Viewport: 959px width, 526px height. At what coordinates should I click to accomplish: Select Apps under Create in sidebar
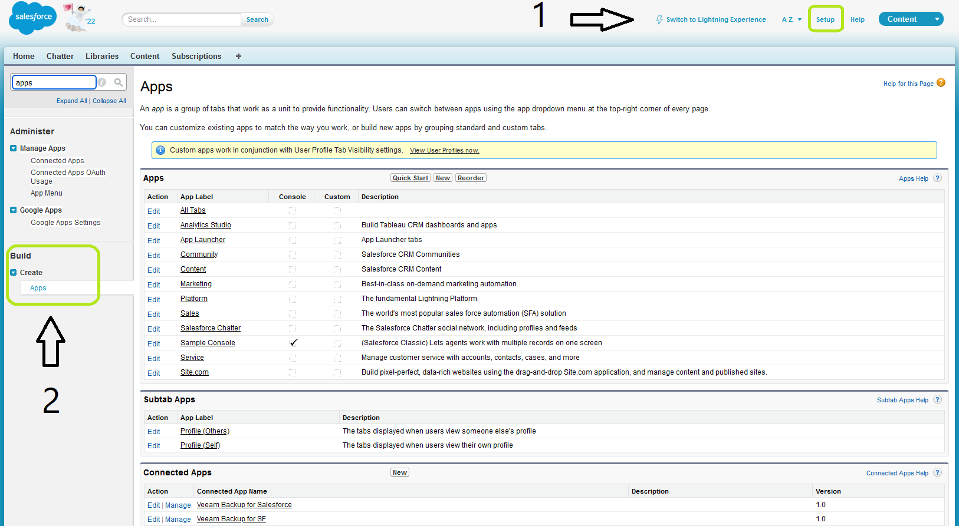[38, 288]
